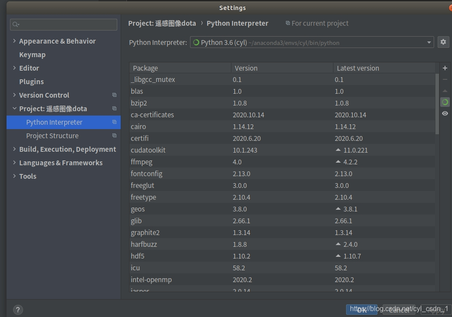Click copy icon beside Version Control

click(114, 95)
